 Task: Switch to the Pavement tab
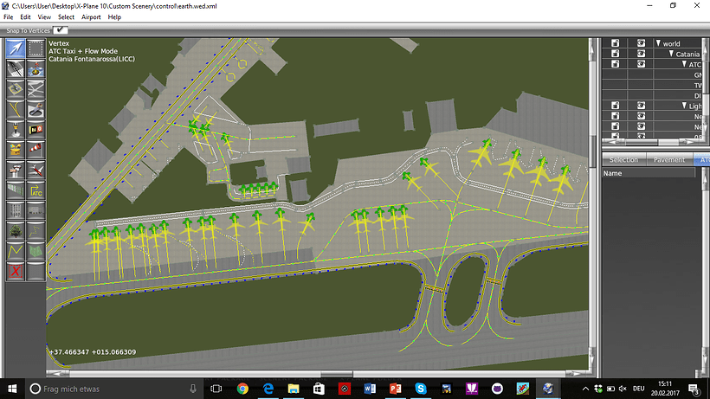point(668,160)
